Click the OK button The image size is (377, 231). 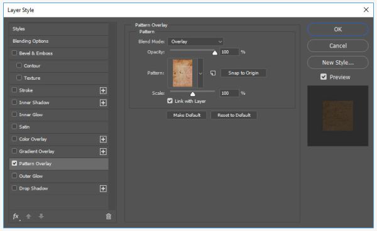click(x=338, y=30)
